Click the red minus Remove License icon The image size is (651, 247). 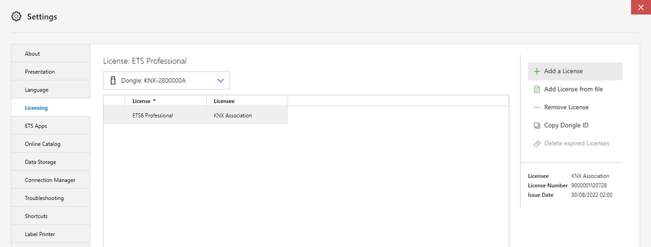point(537,107)
